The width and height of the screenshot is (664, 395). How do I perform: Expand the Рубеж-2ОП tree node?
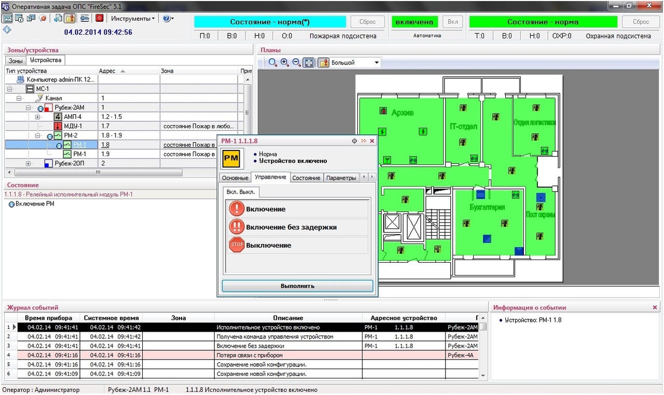click(x=29, y=164)
